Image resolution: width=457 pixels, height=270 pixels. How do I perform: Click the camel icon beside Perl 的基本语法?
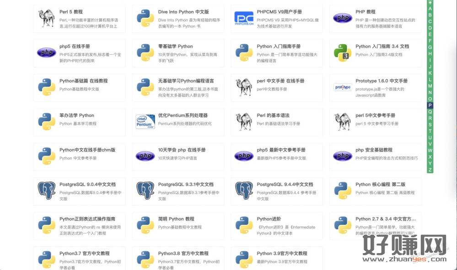(x=244, y=121)
